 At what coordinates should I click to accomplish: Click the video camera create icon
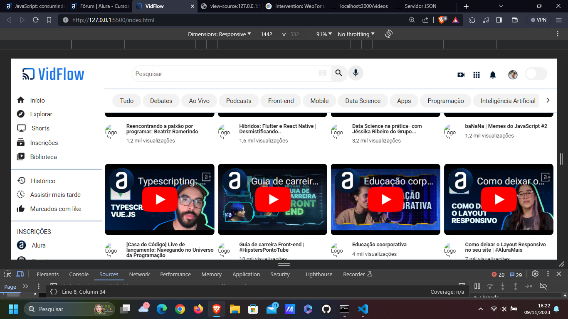coord(461,75)
